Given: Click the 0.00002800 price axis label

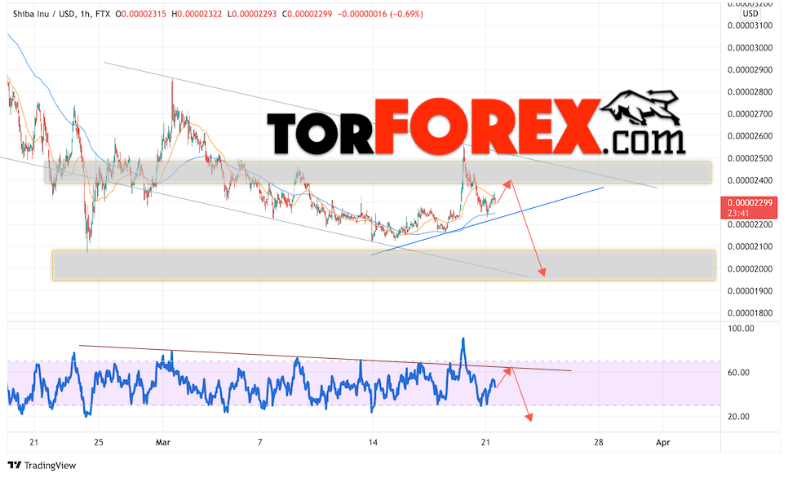Looking at the screenshot, I should click(x=750, y=92).
